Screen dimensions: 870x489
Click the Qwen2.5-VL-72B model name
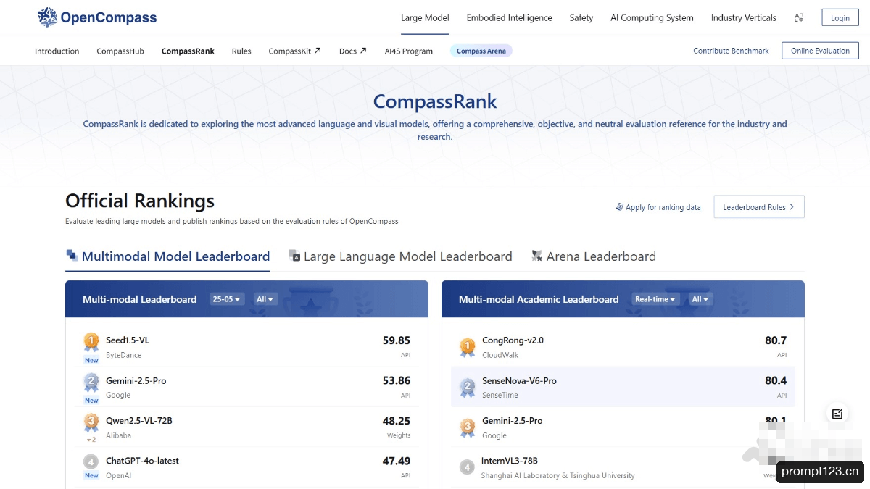point(139,421)
